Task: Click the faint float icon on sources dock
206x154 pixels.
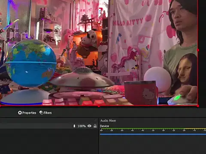Action: 95,121
